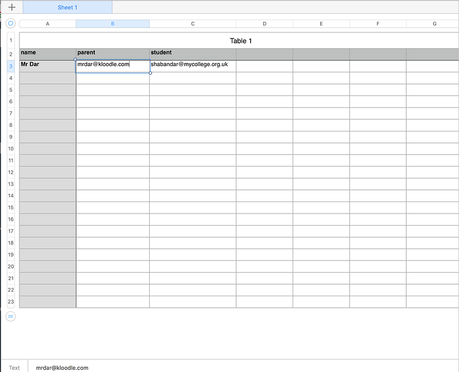Select row 4 header
This screenshot has width=459, height=372.
[11, 78]
